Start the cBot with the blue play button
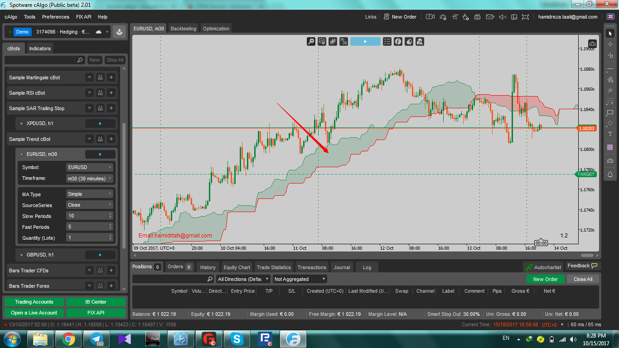This screenshot has width=619, height=348. click(x=365, y=41)
